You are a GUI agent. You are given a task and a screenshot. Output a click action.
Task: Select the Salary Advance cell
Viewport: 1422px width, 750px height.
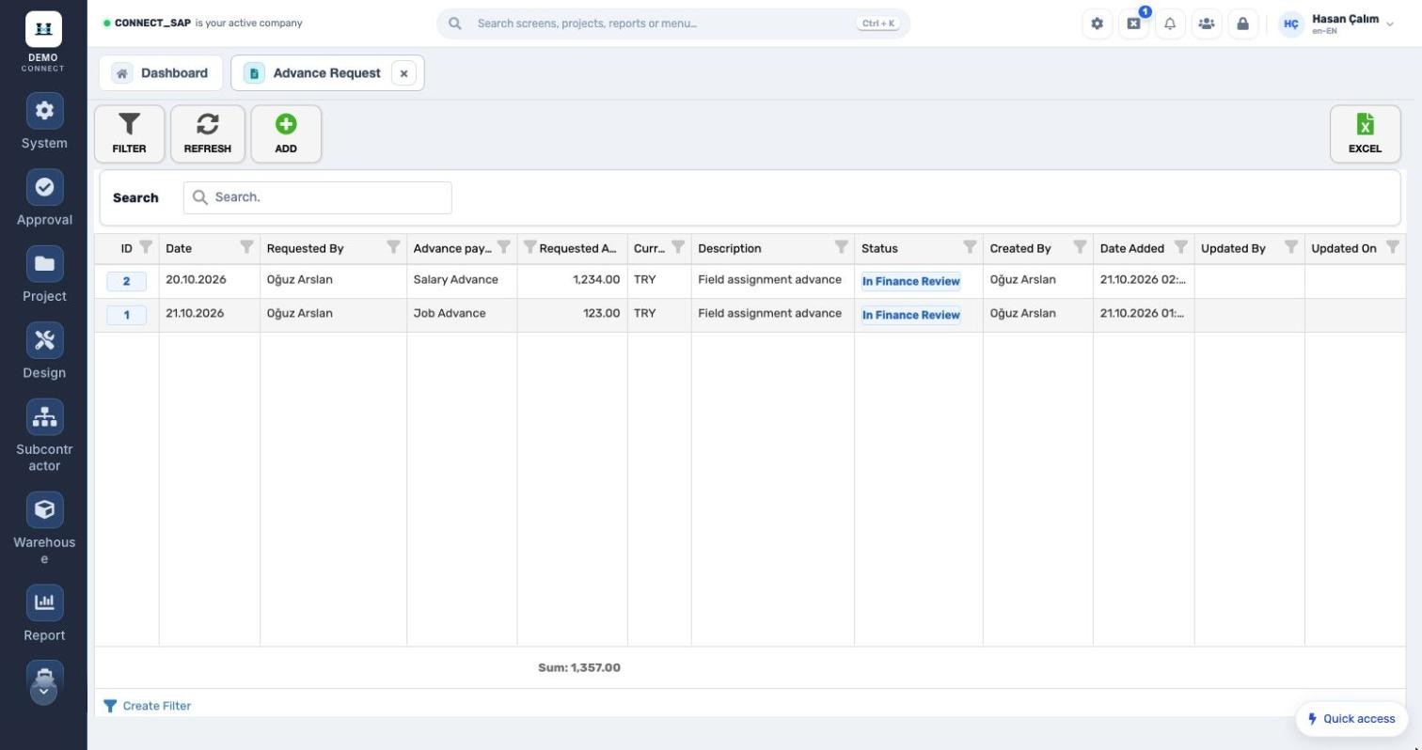pyautogui.click(x=462, y=280)
